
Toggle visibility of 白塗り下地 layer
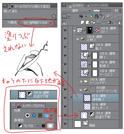point(65,115)
